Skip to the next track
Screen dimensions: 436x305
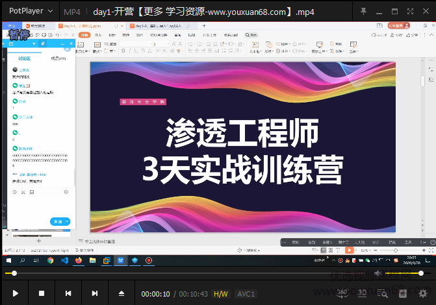(x=95, y=293)
